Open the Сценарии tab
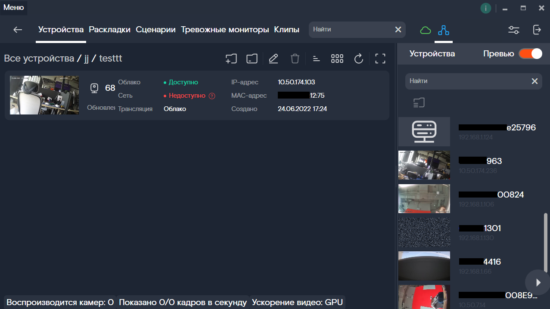The image size is (550, 309). tap(155, 30)
